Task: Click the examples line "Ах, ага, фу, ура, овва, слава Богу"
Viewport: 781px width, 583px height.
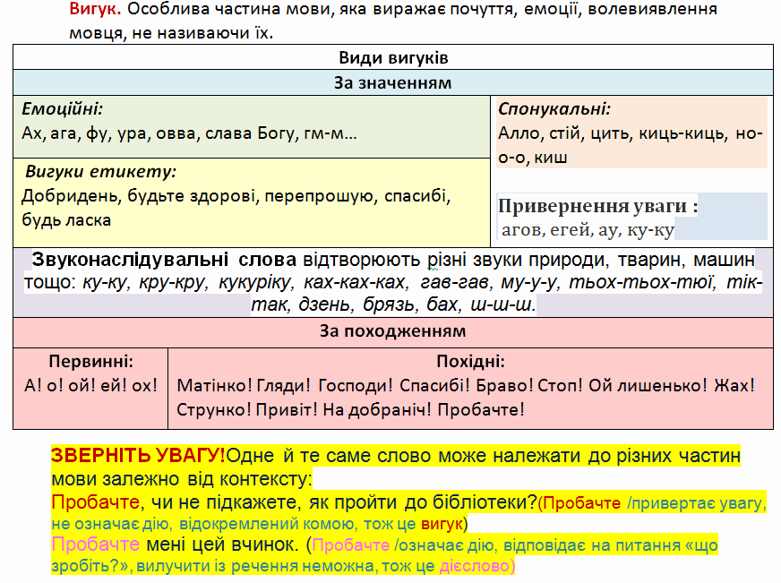Action: coord(160,133)
